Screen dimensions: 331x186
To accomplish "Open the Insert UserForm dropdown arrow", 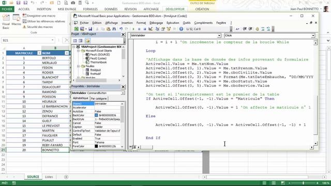I will tap(86, 29).
